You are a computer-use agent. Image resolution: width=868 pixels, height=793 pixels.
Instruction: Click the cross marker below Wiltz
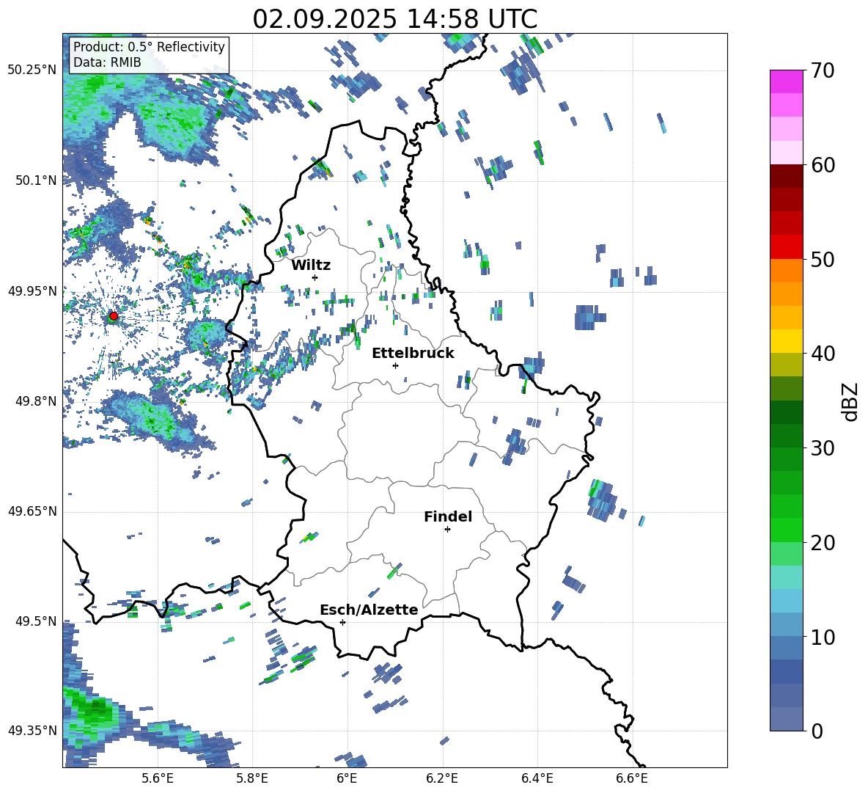coord(315,277)
